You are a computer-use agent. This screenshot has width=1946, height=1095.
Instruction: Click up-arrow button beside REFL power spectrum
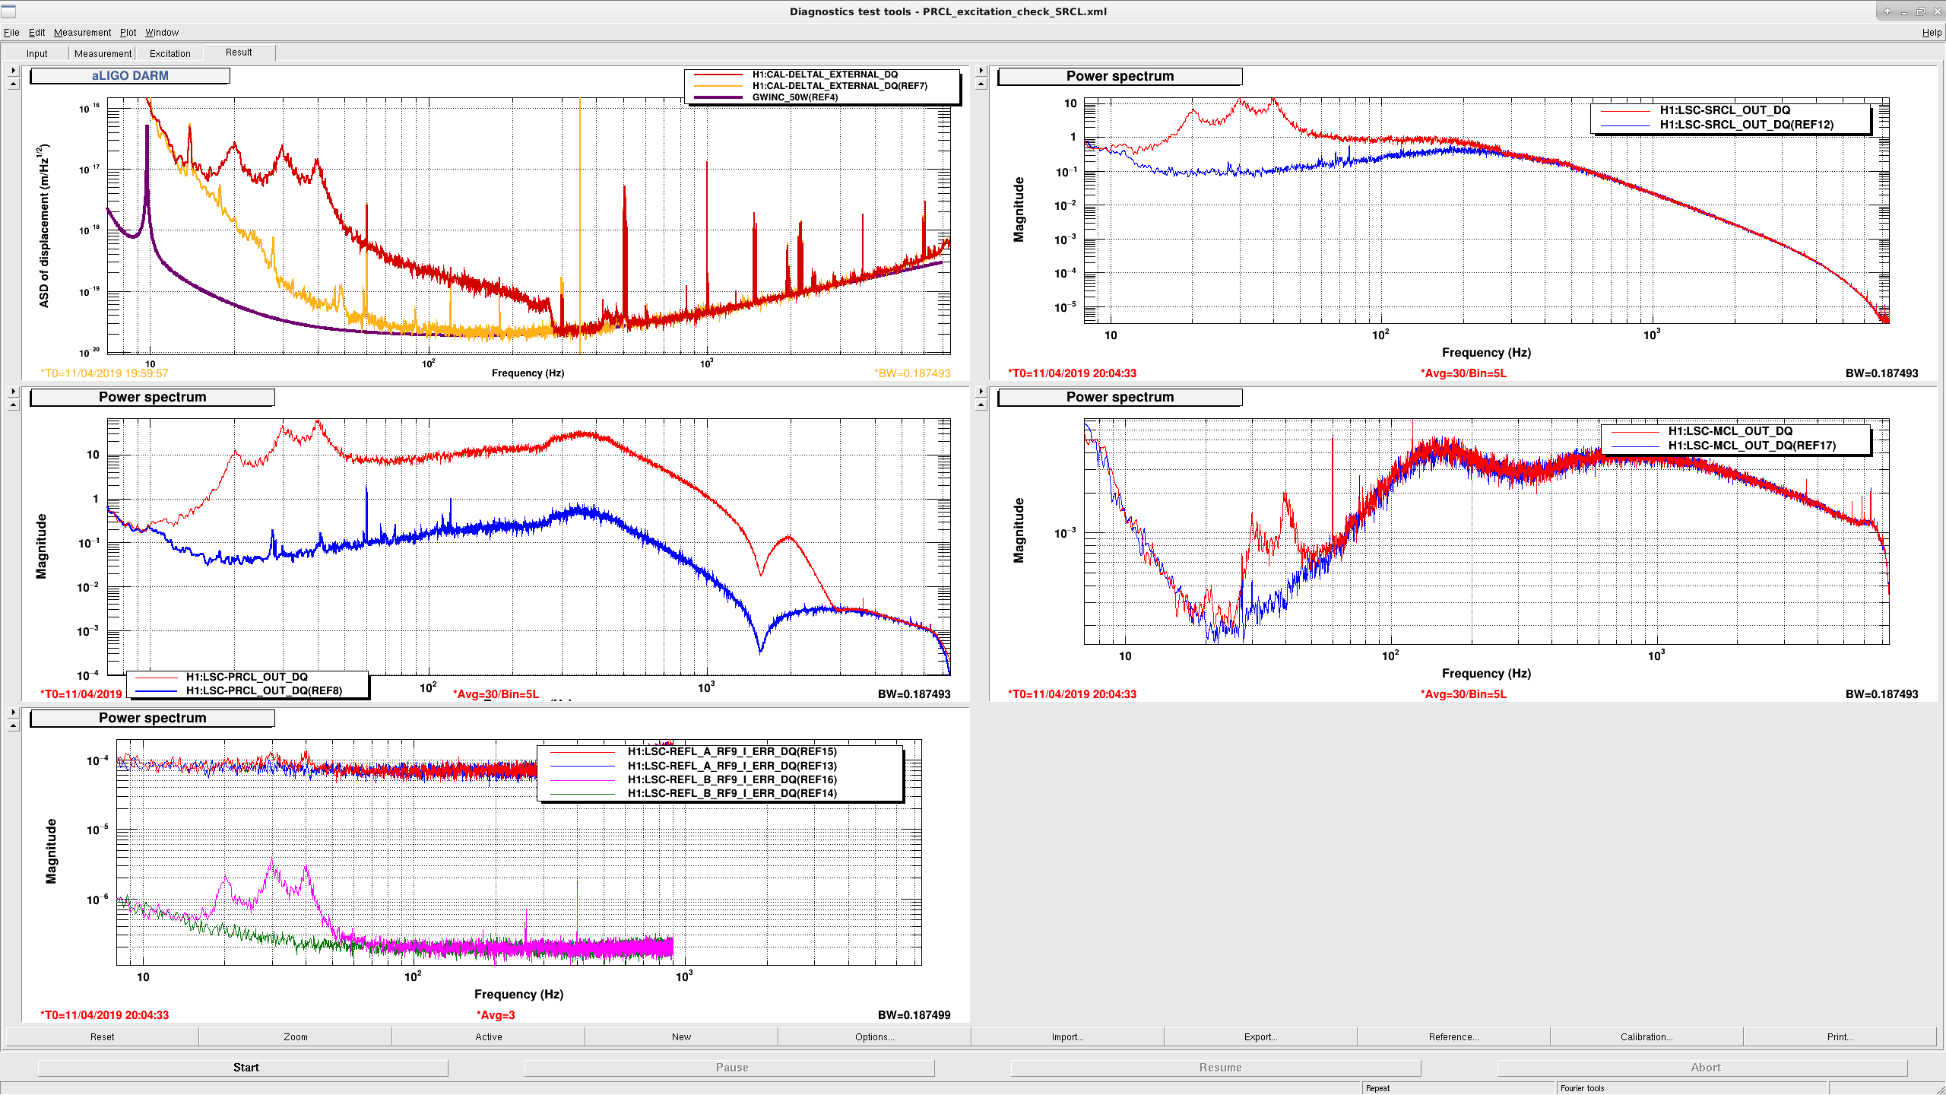click(13, 725)
